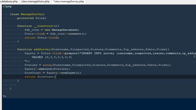Click the prepare method call

point(71,53)
